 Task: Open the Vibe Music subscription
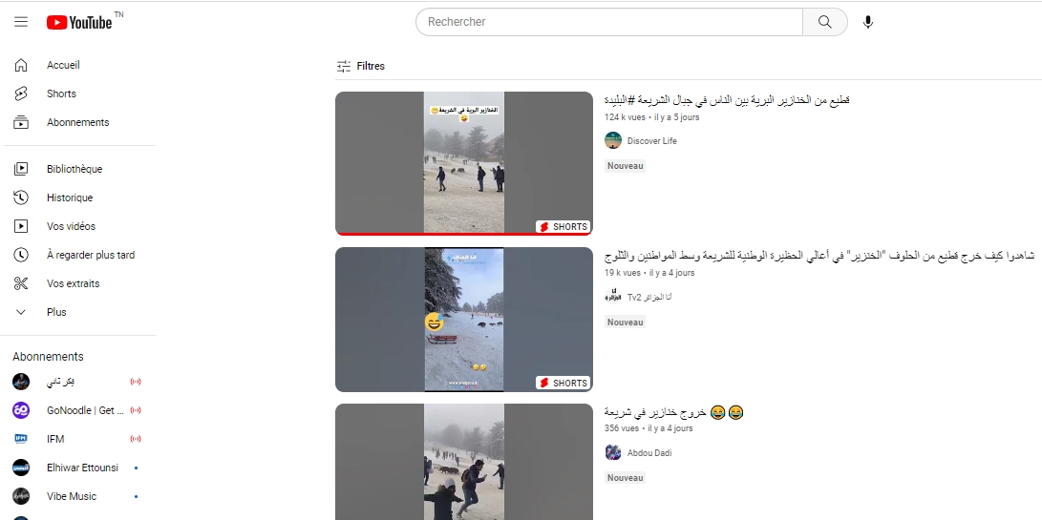tap(79, 496)
